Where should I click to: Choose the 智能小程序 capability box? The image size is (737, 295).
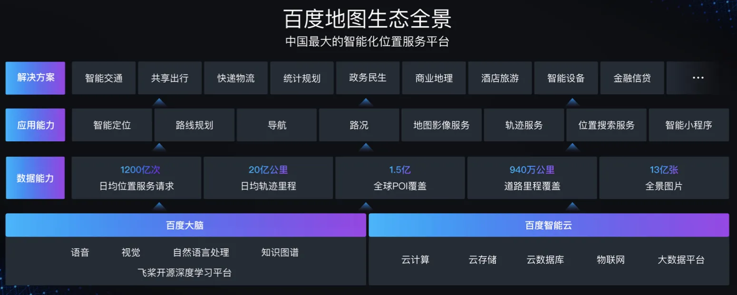pyautogui.click(x=689, y=125)
